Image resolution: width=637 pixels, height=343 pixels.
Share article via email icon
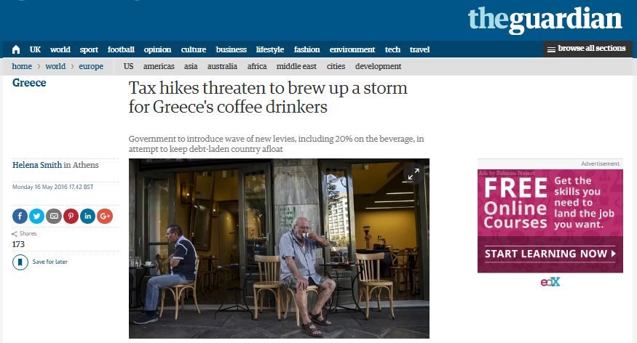coord(54,216)
